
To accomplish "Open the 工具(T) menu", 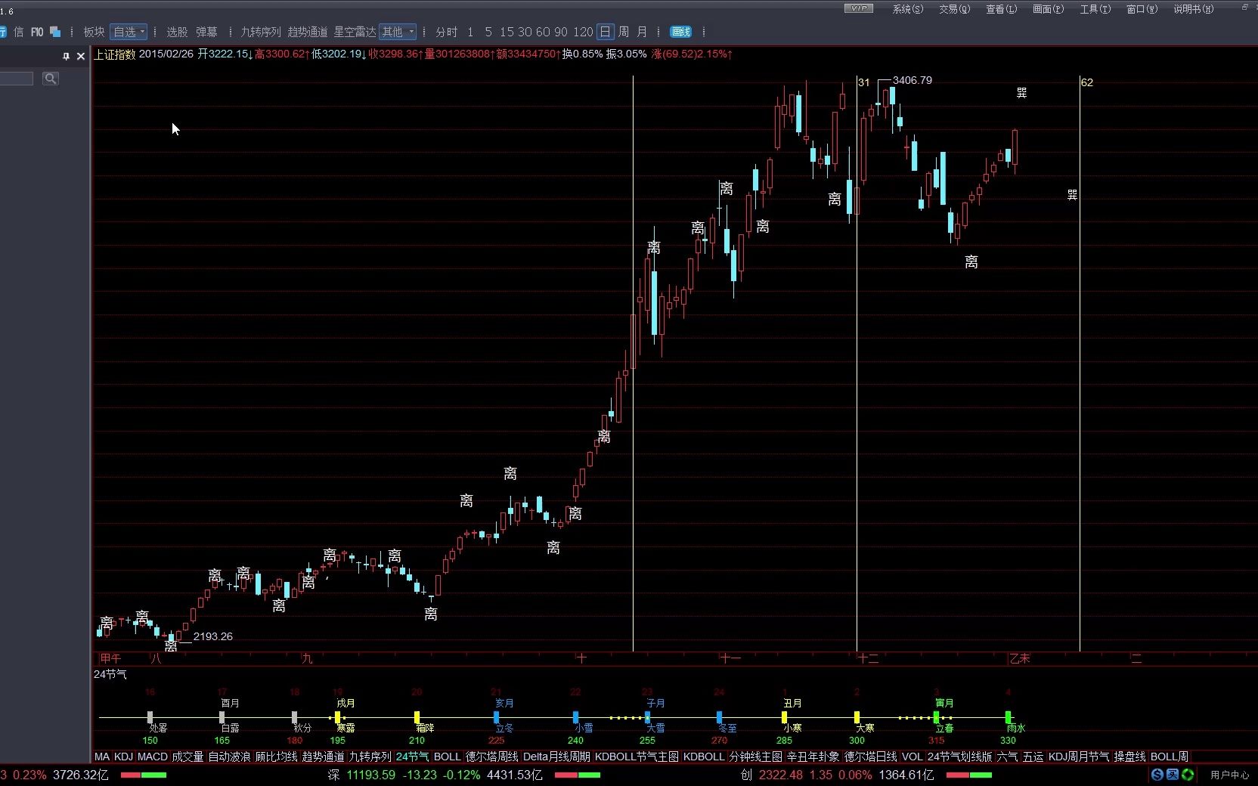I will pyautogui.click(x=1095, y=9).
